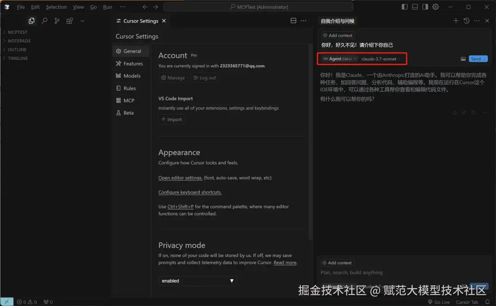Show more menus via title bar ellipsis
Viewport: 496px width, 306px height.
coord(123,6)
